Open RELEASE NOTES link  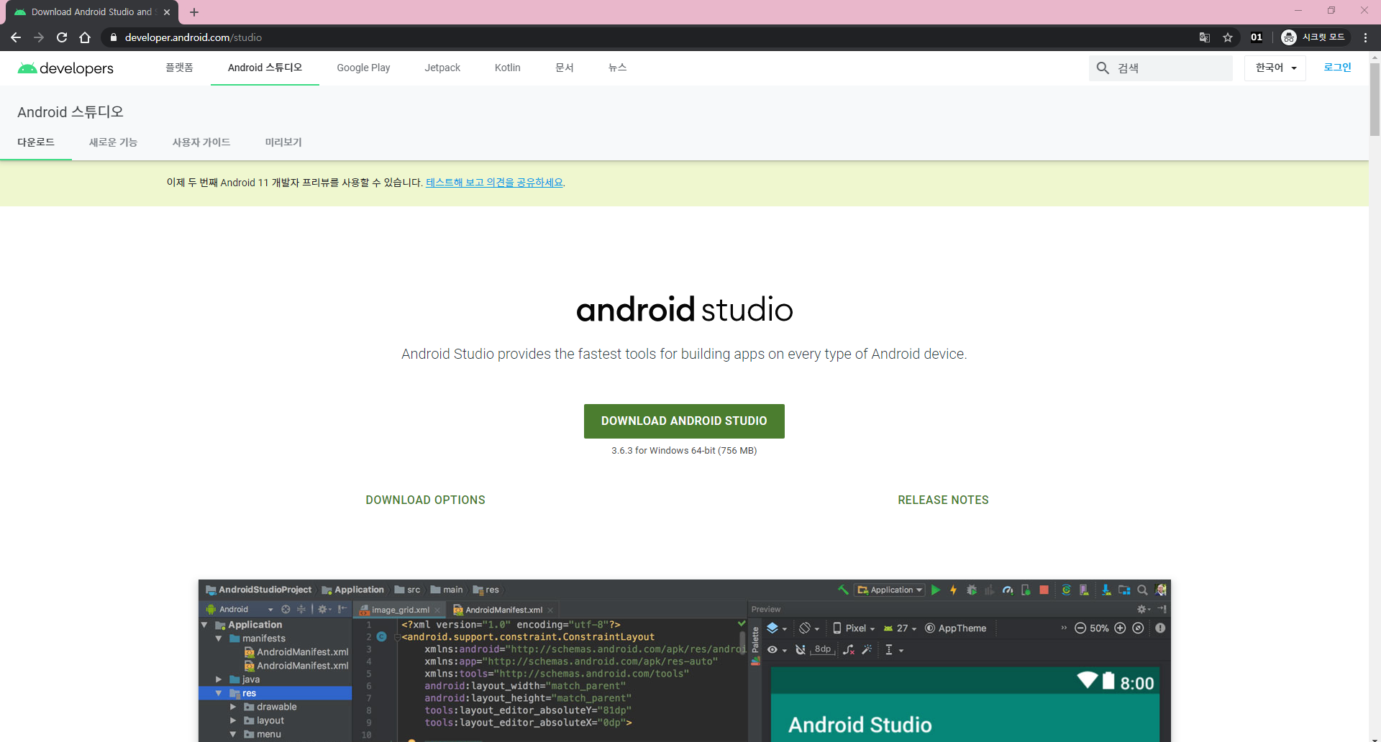tap(943, 500)
